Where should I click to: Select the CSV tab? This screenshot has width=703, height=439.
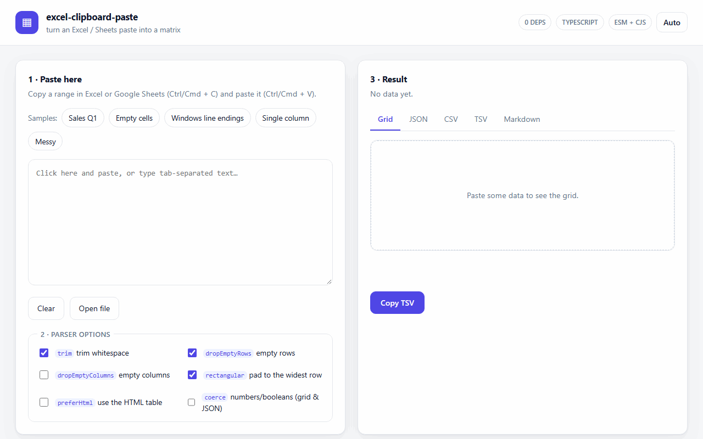451,119
